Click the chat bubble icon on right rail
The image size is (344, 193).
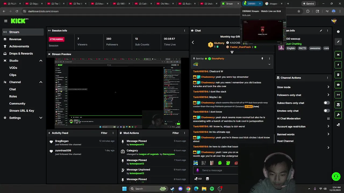click(x=338, y=85)
